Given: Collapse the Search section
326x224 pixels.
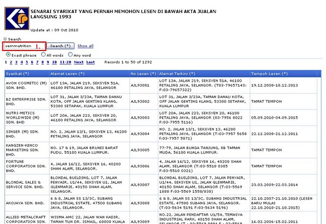Looking at the screenshot, I should pos(5,39).
